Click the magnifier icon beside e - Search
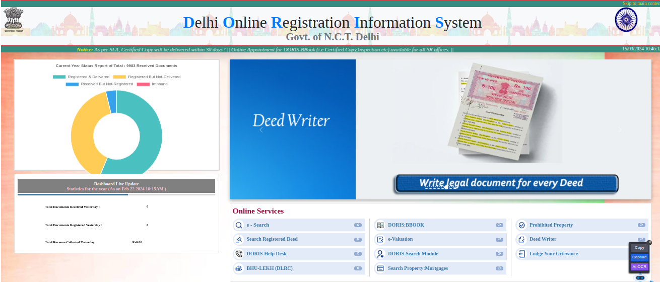Viewport: 660px width, 282px height. pyautogui.click(x=239, y=225)
